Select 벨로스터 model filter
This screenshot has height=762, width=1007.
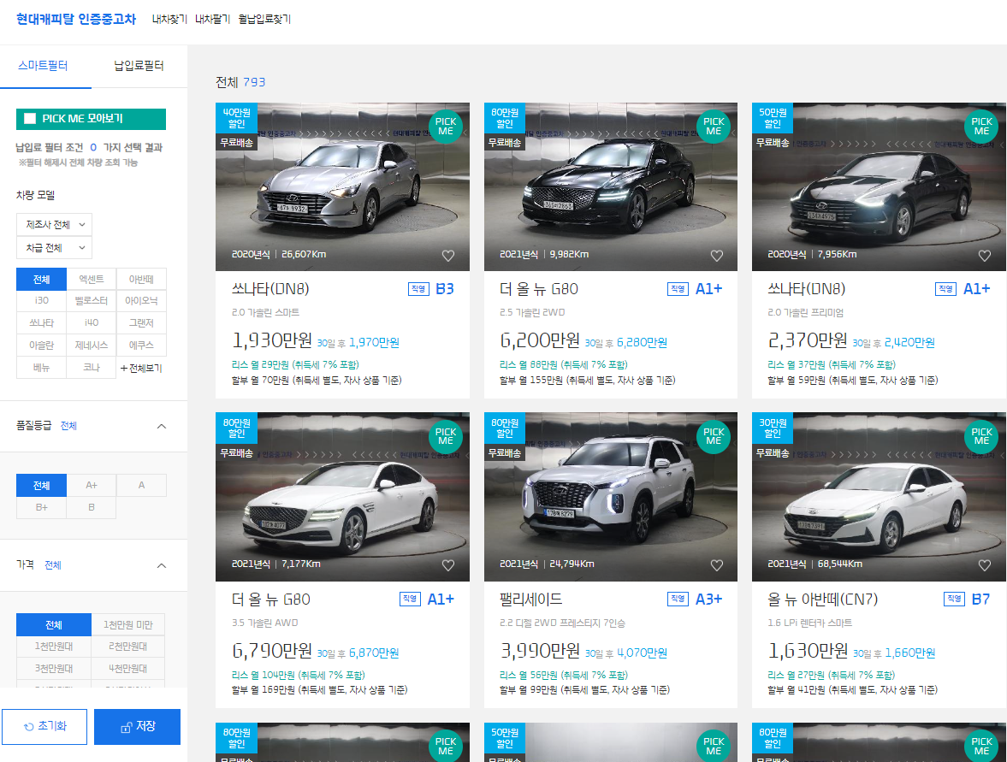pyautogui.click(x=92, y=300)
